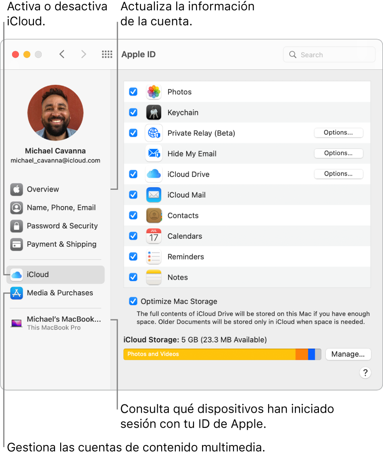Click the iCloud Storage 5 GB label
The width and height of the screenshot is (383, 454).
pos(195,340)
